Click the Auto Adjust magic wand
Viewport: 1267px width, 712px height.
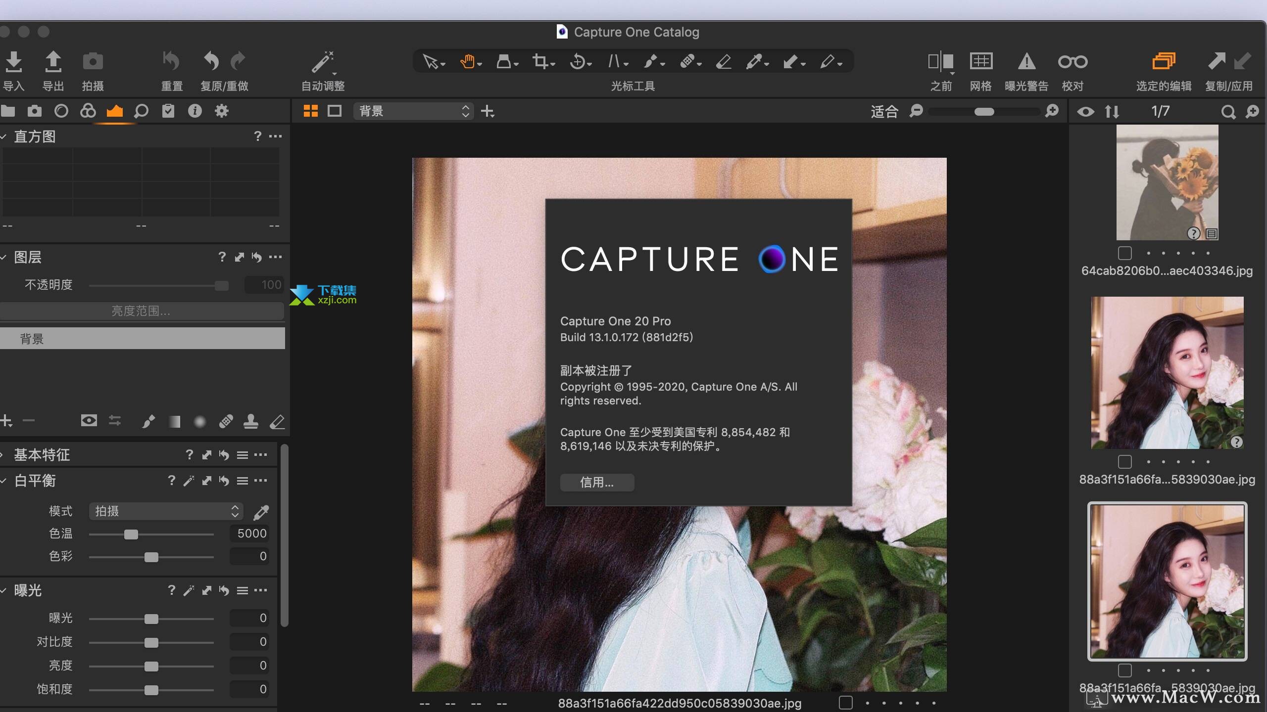tap(323, 62)
